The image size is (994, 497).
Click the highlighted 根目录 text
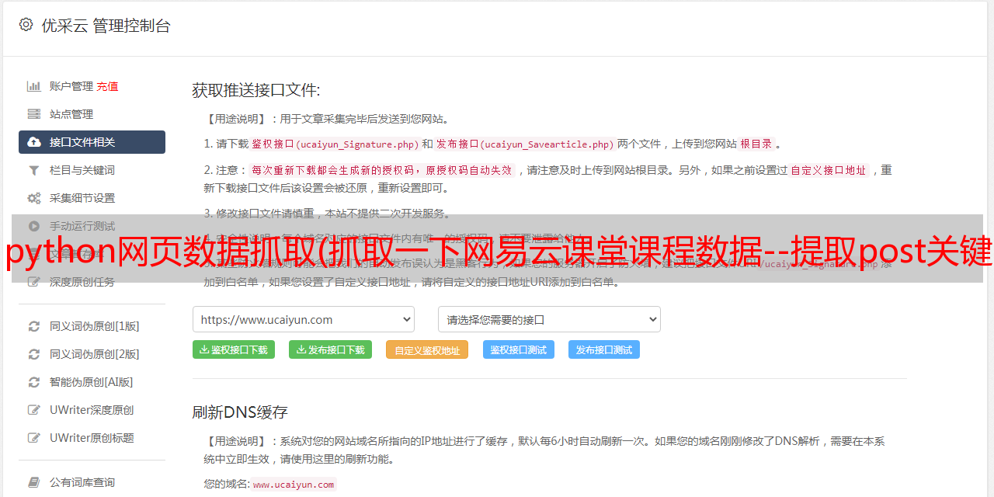click(x=756, y=144)
